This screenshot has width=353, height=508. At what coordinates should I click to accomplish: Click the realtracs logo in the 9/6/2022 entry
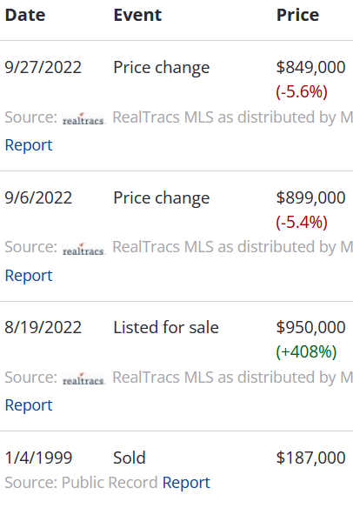pos(83,249)
